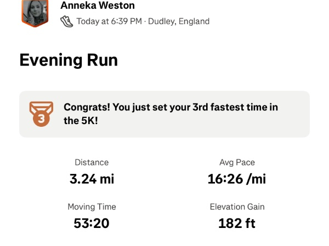Click the bronze 3rd place medal icon
Image resolution: width=329 pixels, height=246 pixels.
(42, 114)
